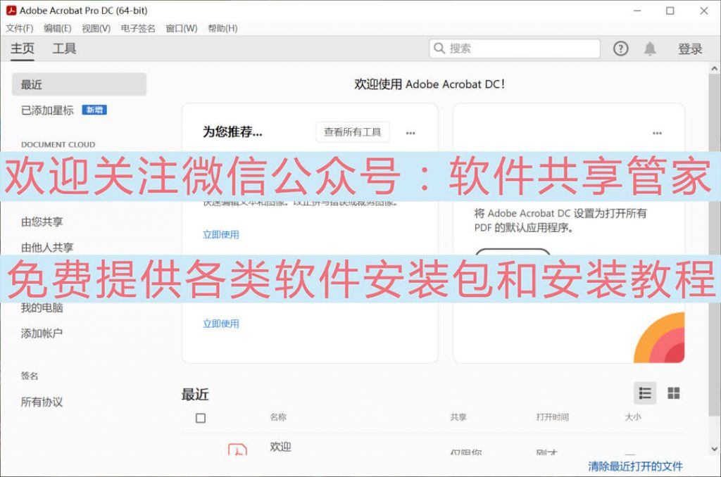Click the PDF file icon beside 欢迎
The image size is (721, 477).
[237, 449]
